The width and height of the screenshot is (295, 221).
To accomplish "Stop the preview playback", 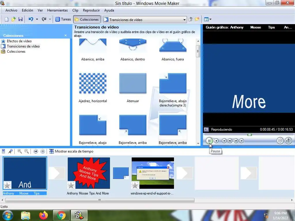I will pyautogui.click(x=216, y=141).
